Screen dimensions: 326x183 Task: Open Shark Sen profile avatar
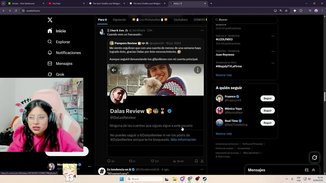click(102, 32)
